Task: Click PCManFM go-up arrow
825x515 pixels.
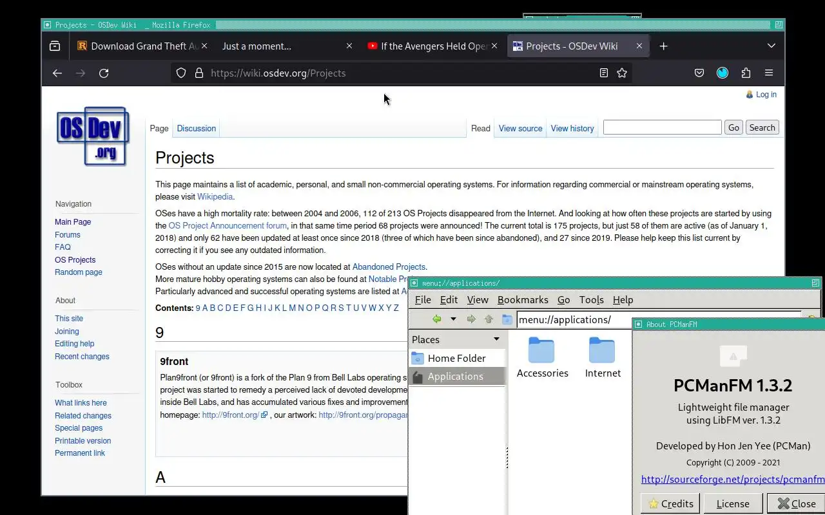Action: coord(489,319)
